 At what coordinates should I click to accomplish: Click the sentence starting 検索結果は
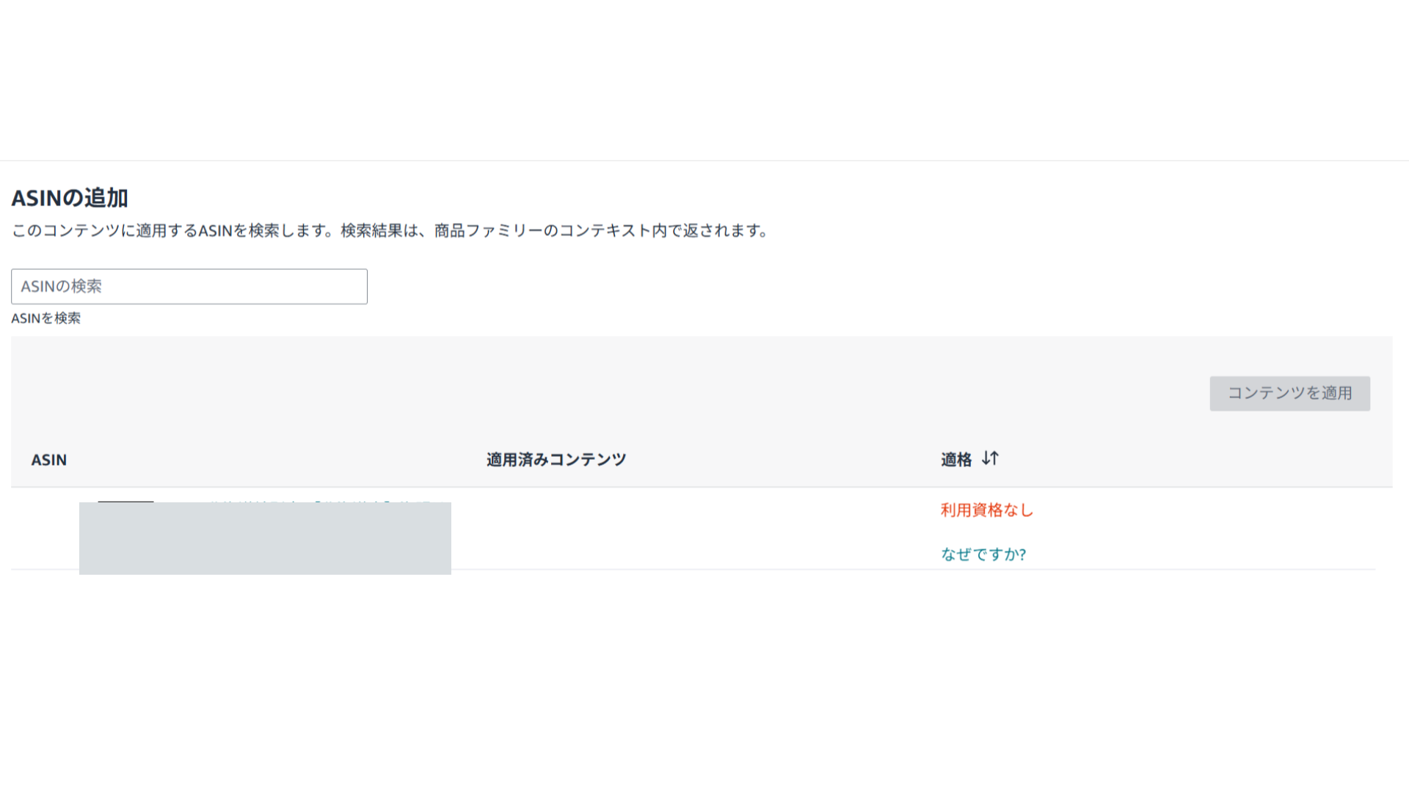point(555,231)
